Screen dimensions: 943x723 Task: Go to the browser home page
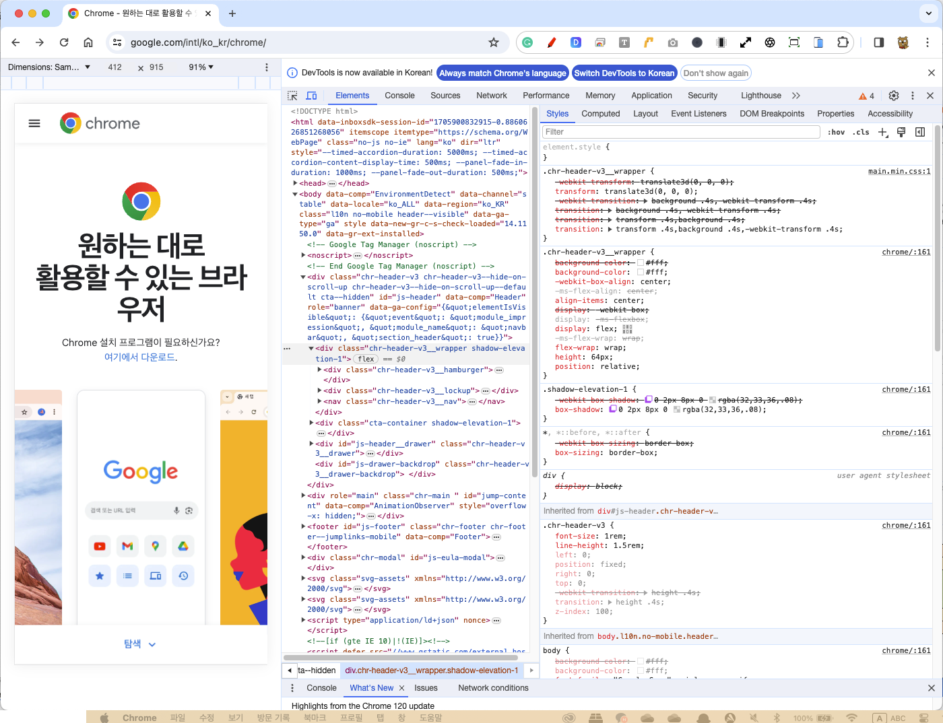[88, 42]
